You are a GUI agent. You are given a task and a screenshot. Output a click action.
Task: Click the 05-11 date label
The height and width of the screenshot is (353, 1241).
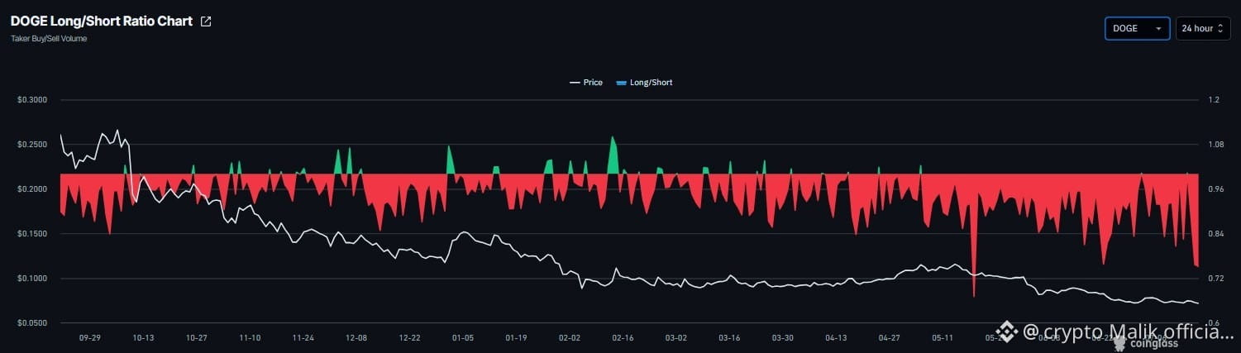click(943, 338)
